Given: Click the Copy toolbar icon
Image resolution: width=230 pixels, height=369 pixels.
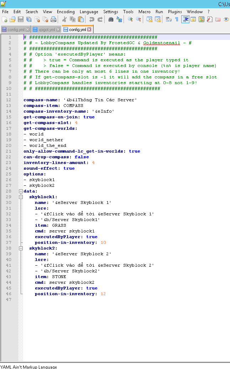Looking at the screenshot, I should [x=73, y=20].
